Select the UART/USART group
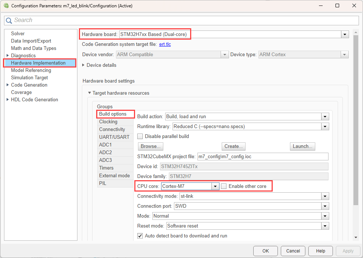 pos(114,137)
